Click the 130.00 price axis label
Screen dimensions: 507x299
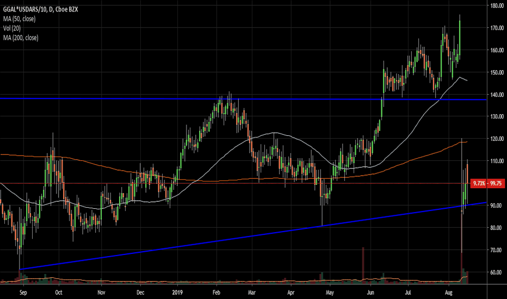(x=497, y=116)
